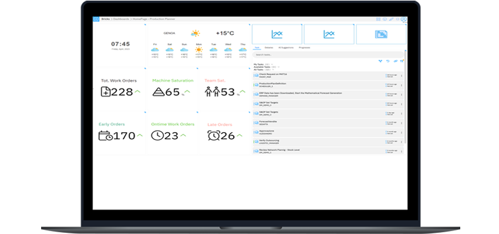The height and width of the screenshot is (234, 499).
Task: Click the undo arrow icon above tasks
Action: click(387, 61)
